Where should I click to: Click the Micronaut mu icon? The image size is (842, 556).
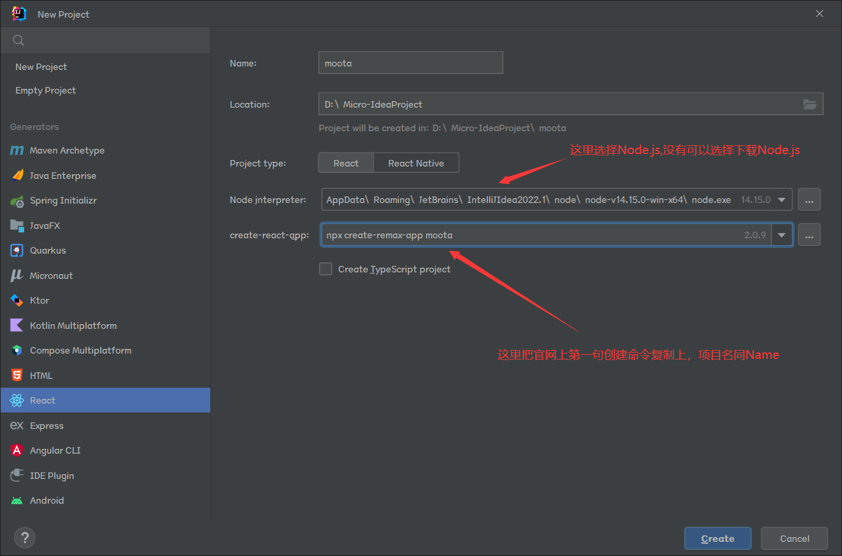(x=16, y=275)
